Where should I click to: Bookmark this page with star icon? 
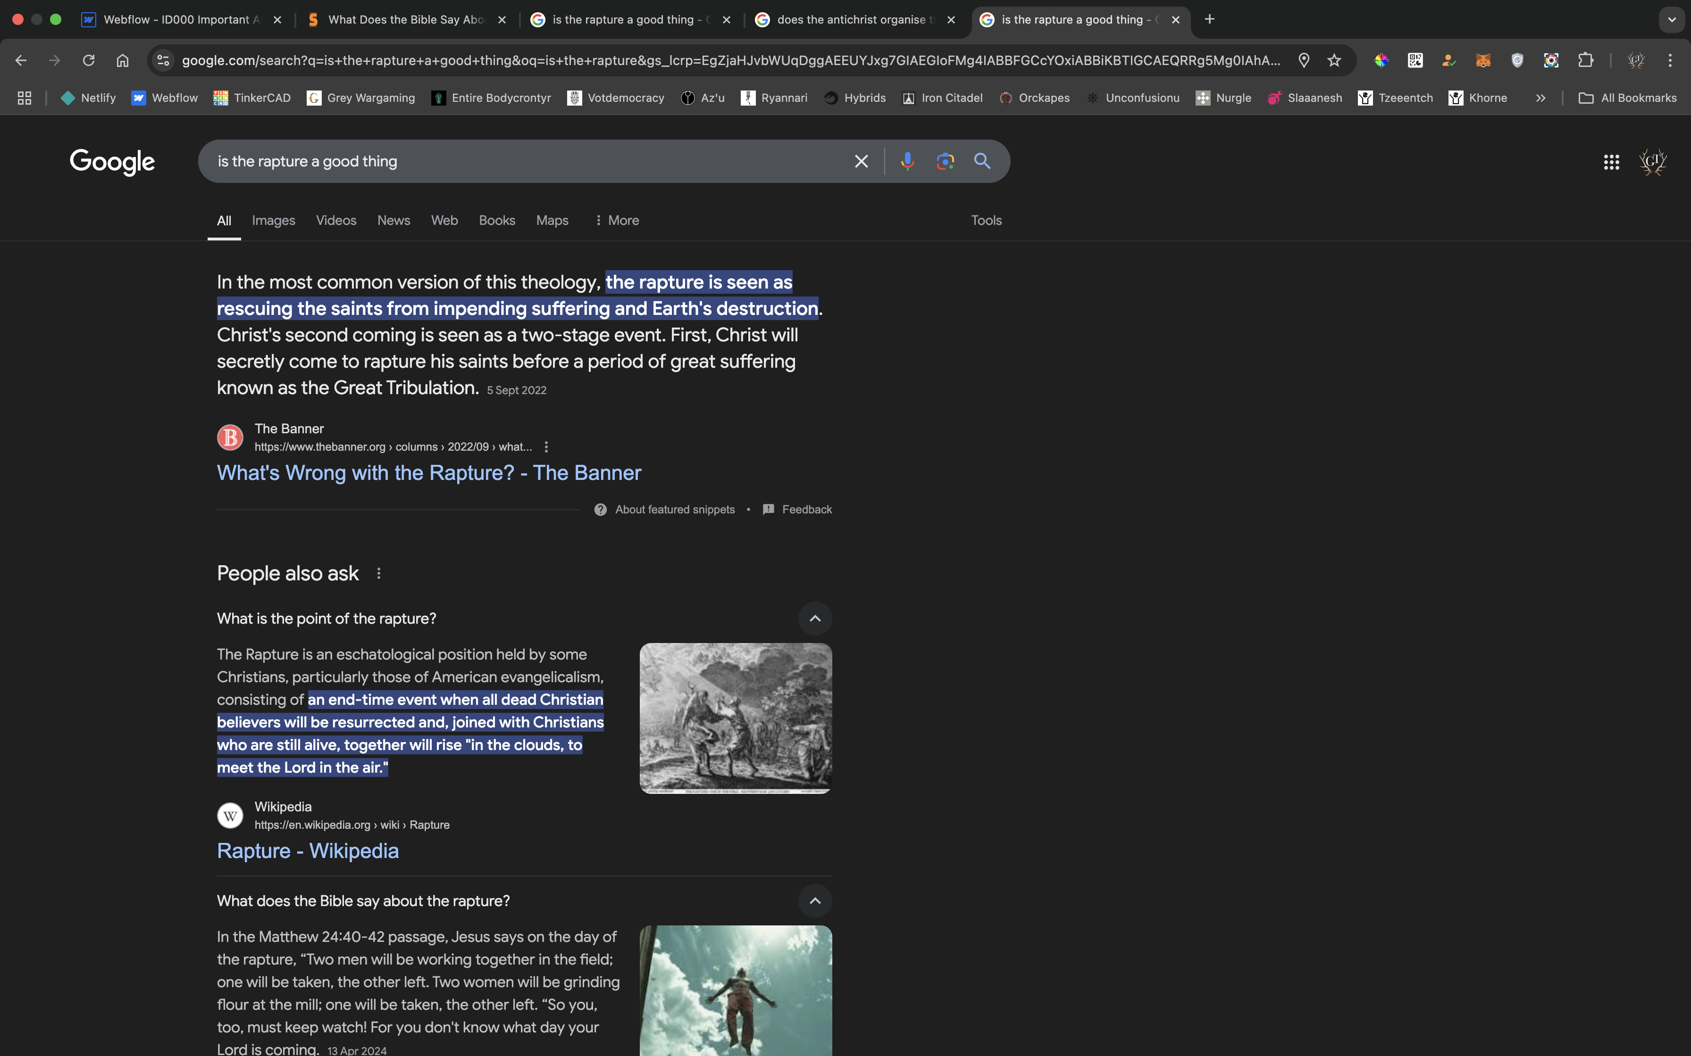pos(1334,60)
